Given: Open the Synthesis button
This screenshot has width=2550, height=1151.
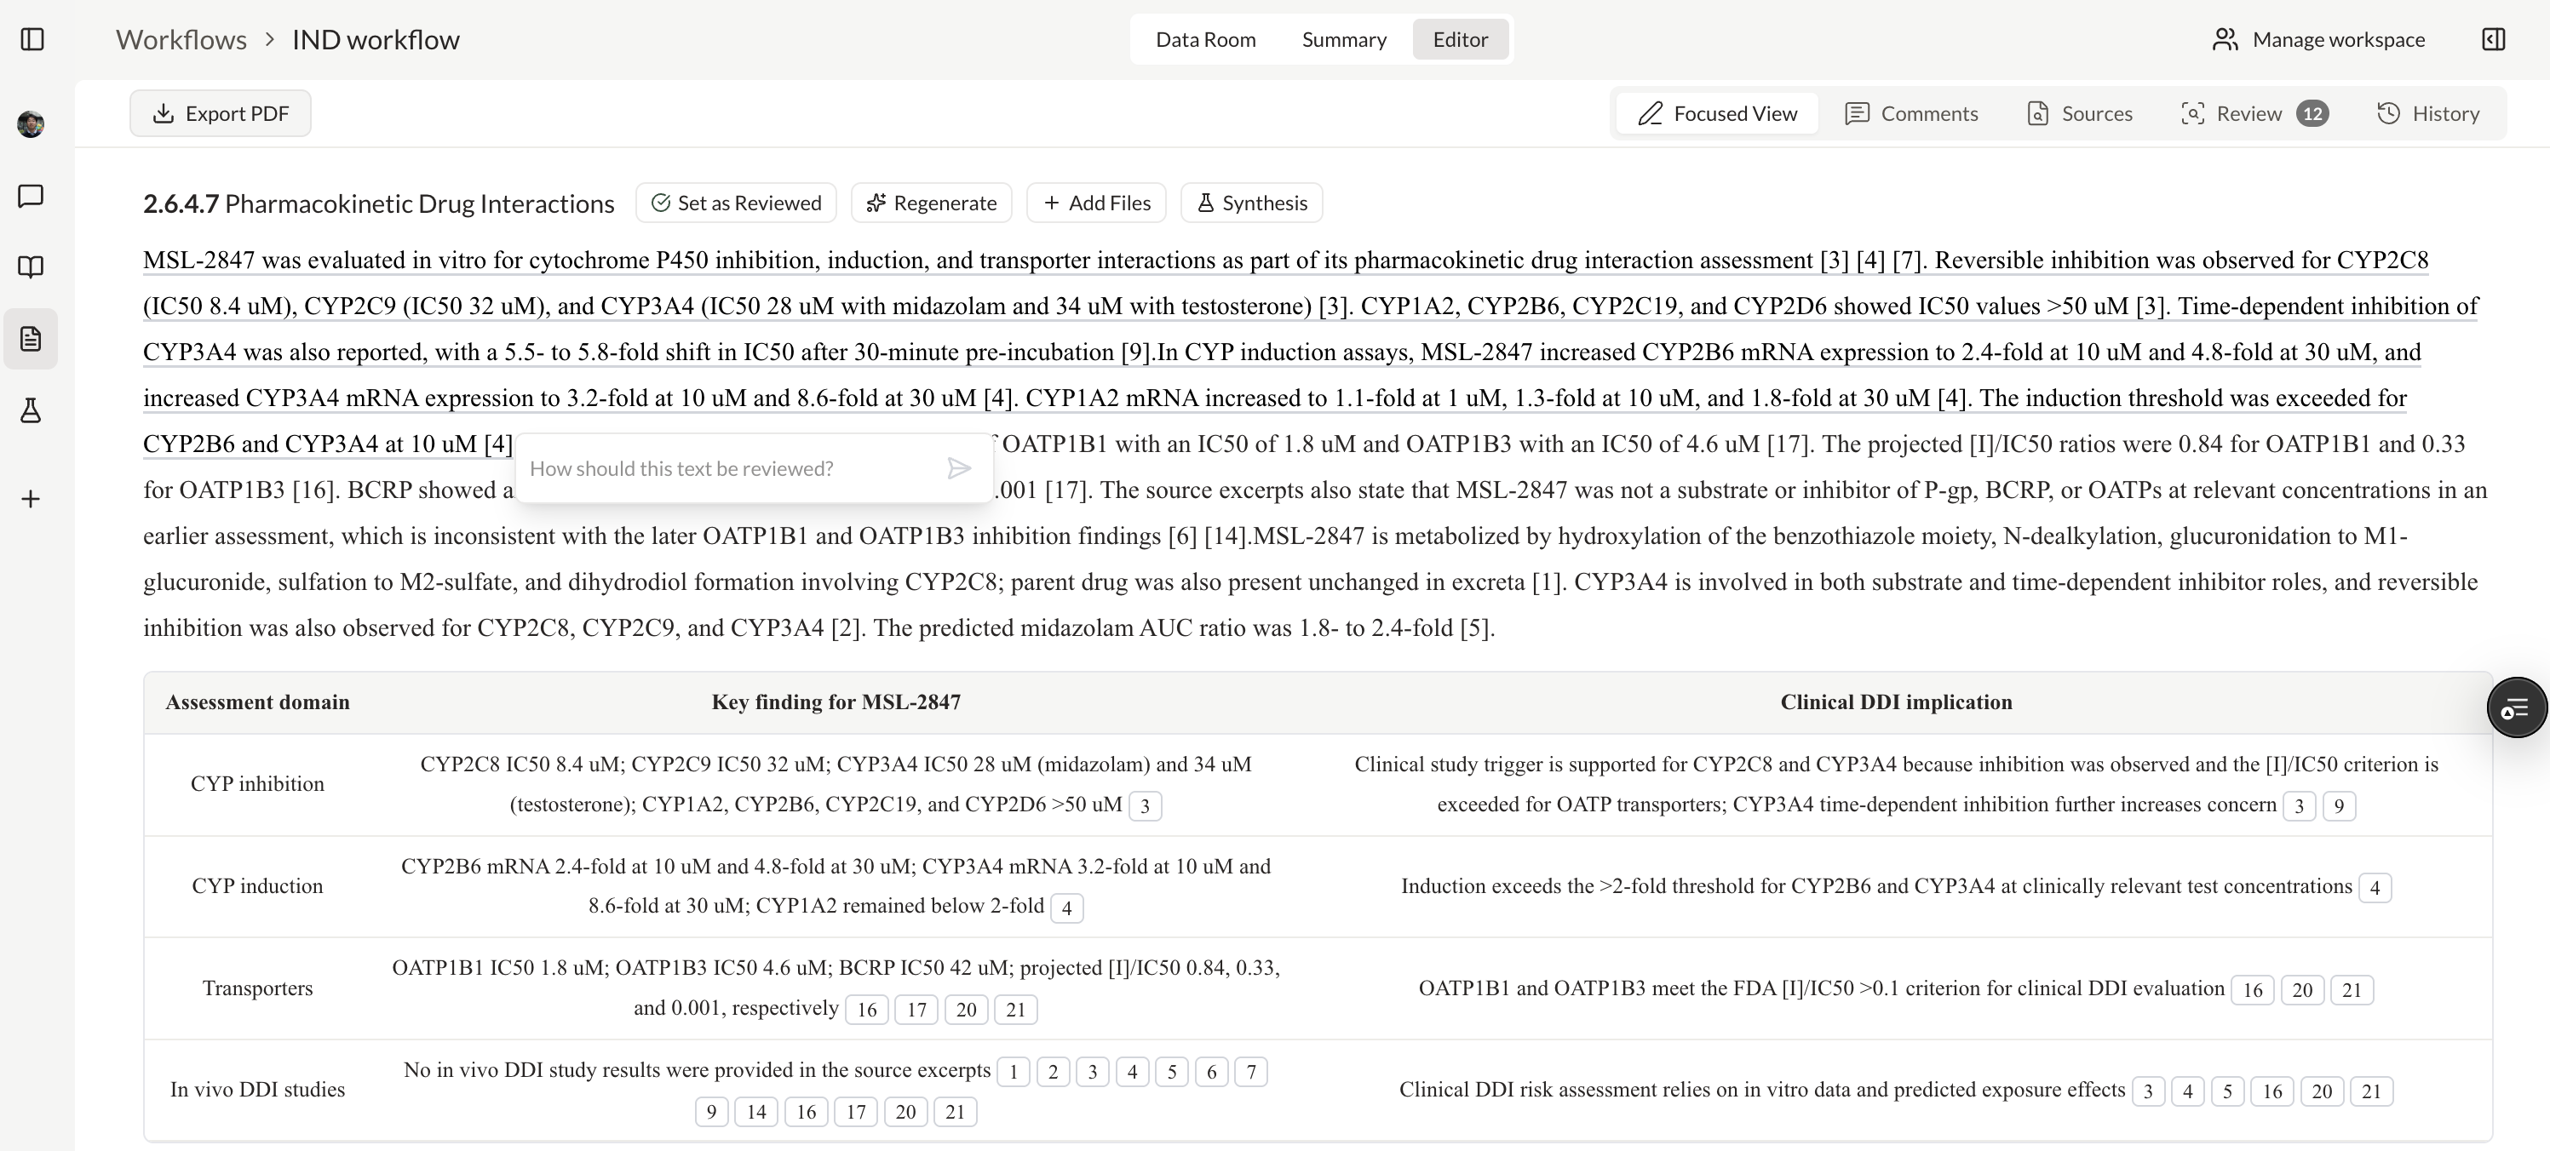Looking at the screenshot, I should coord(1251,203).
